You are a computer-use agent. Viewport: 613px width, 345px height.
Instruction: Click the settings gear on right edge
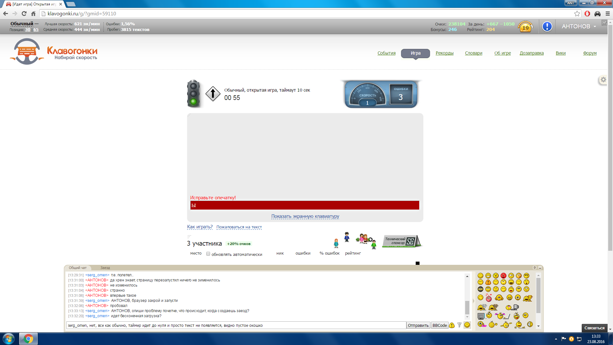[603, 80]
